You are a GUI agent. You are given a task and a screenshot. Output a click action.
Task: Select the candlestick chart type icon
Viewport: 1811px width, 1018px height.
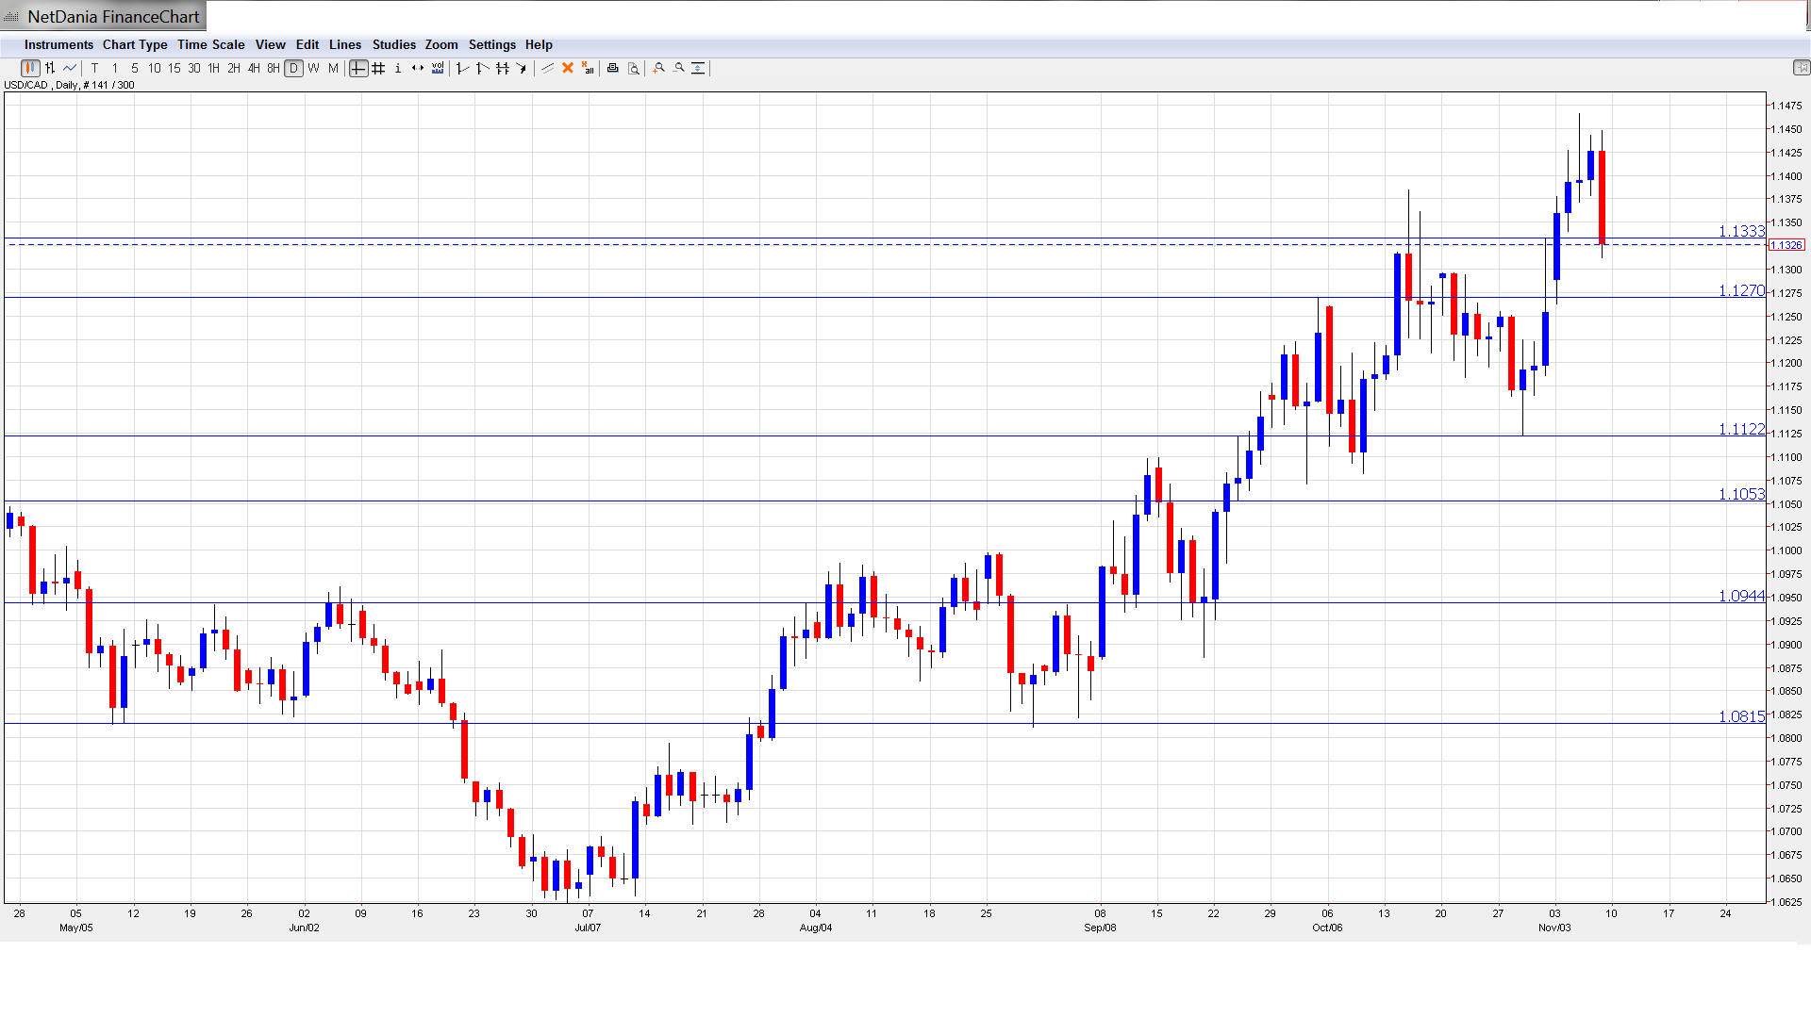pos(30,68)
